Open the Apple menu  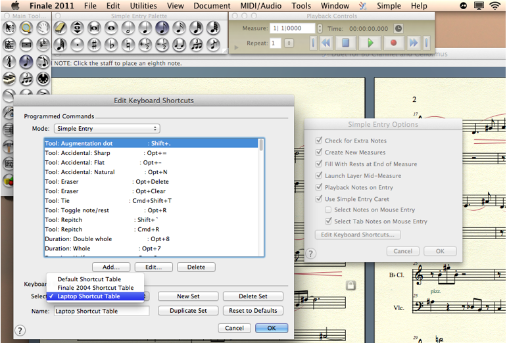coord(15,5)
